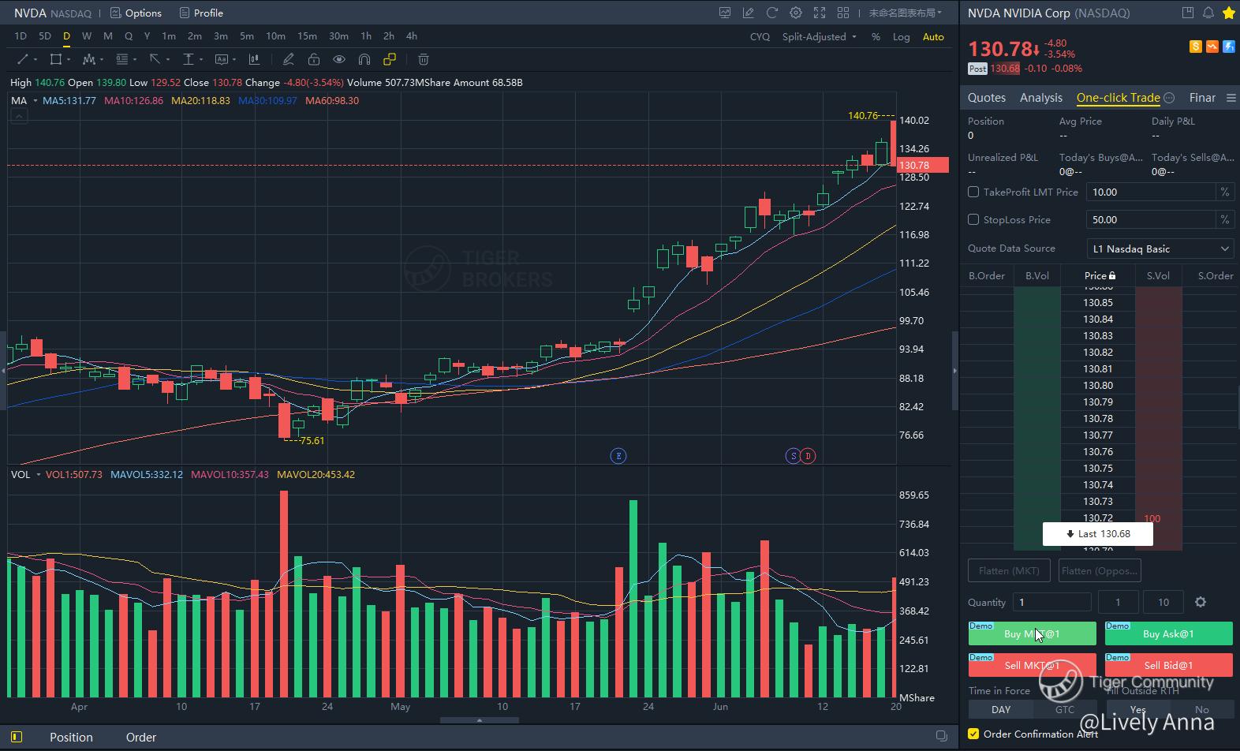Toggle the magnet snap mode

pyautogui.click(x=364, y=59)
